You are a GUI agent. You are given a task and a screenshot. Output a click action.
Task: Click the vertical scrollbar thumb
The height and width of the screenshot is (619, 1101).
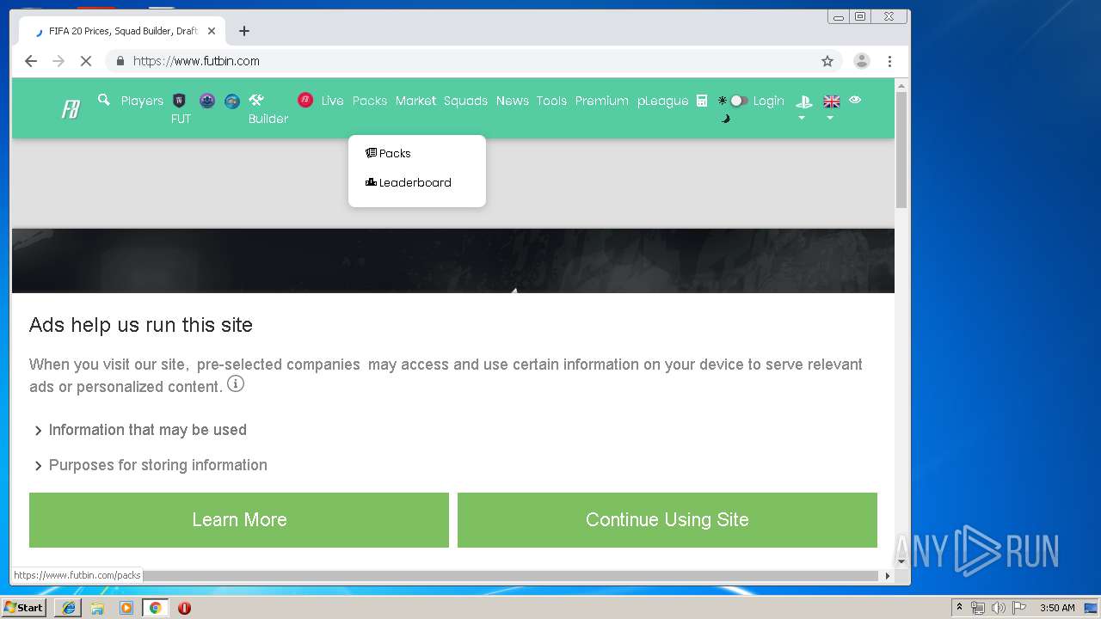pyautogui.click(x=901, y=150)
